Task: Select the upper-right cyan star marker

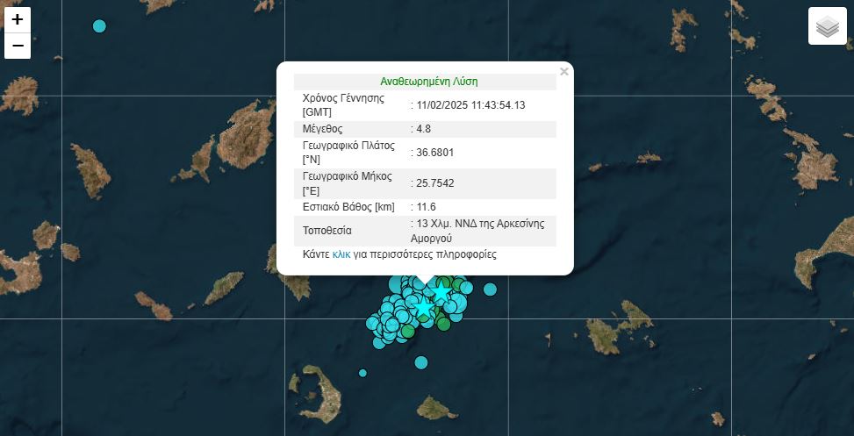Action: pos(441,291)
